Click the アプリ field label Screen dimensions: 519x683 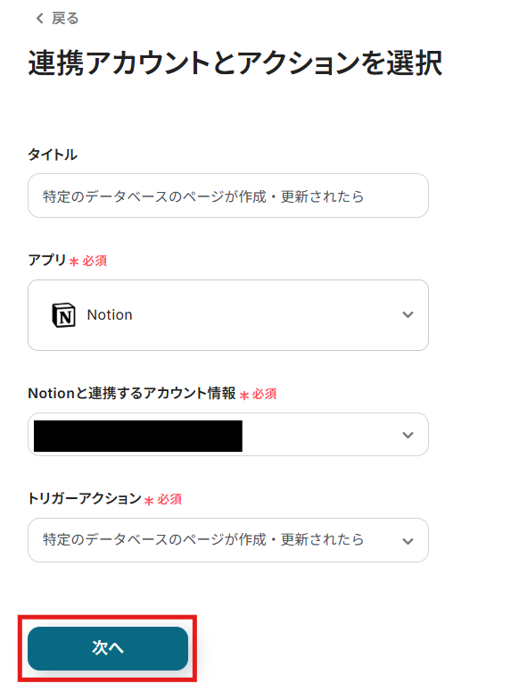coord(47,260)
